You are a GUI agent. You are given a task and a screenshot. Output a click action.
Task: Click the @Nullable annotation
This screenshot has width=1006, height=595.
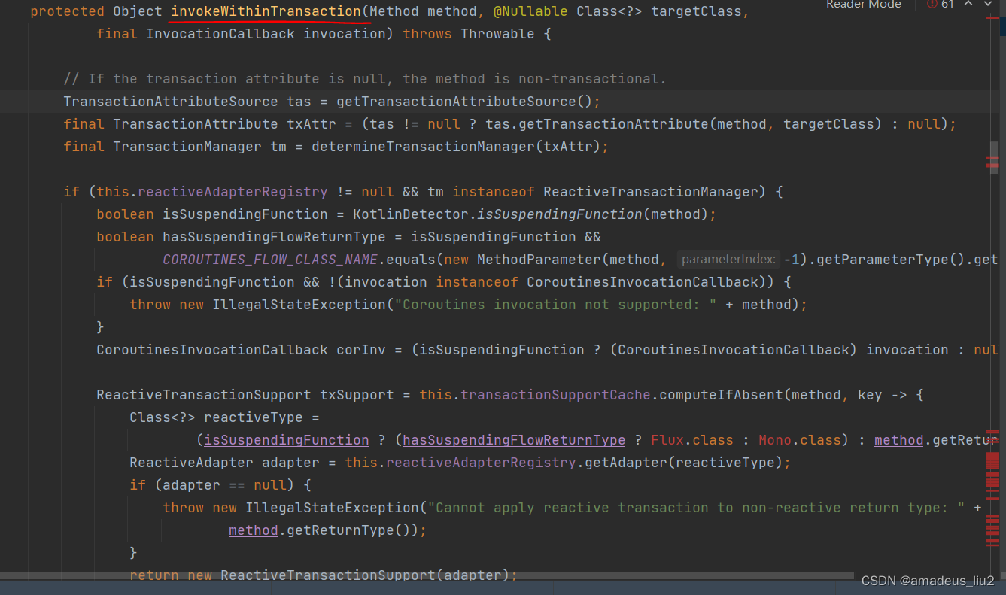tap(530, 11)
